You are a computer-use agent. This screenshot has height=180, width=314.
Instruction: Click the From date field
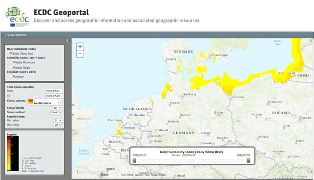[x=54, y=91]
